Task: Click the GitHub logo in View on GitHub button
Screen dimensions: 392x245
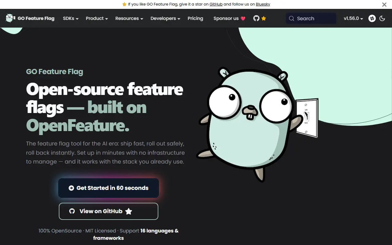Action: 72,211
